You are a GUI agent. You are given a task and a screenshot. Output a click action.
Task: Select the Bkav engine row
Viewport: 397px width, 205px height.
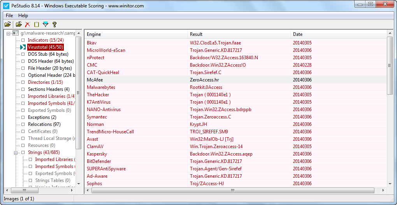236,42
